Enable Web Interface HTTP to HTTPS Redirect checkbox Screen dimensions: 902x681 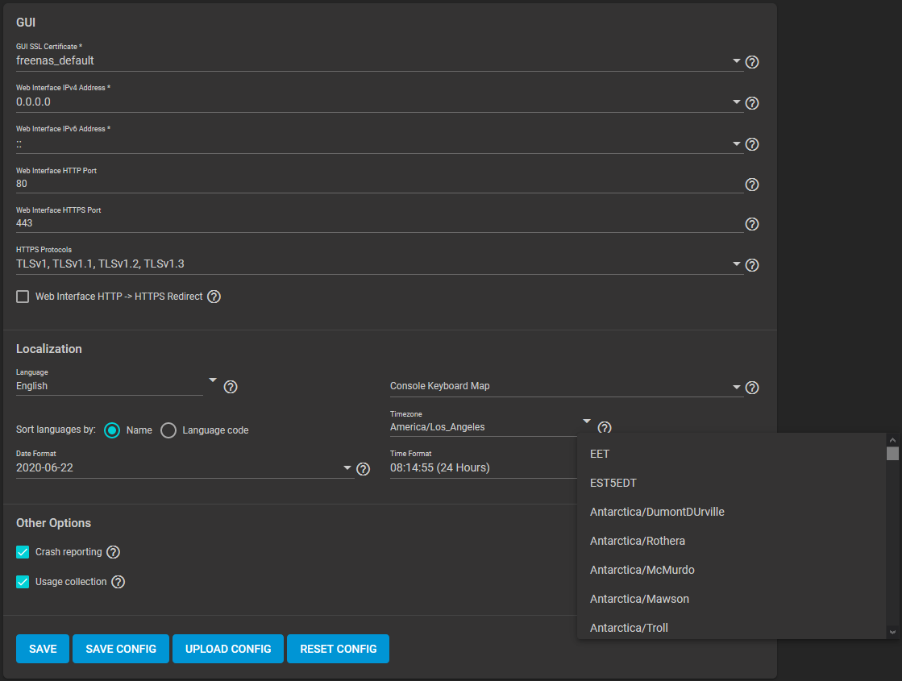point(23,297)
